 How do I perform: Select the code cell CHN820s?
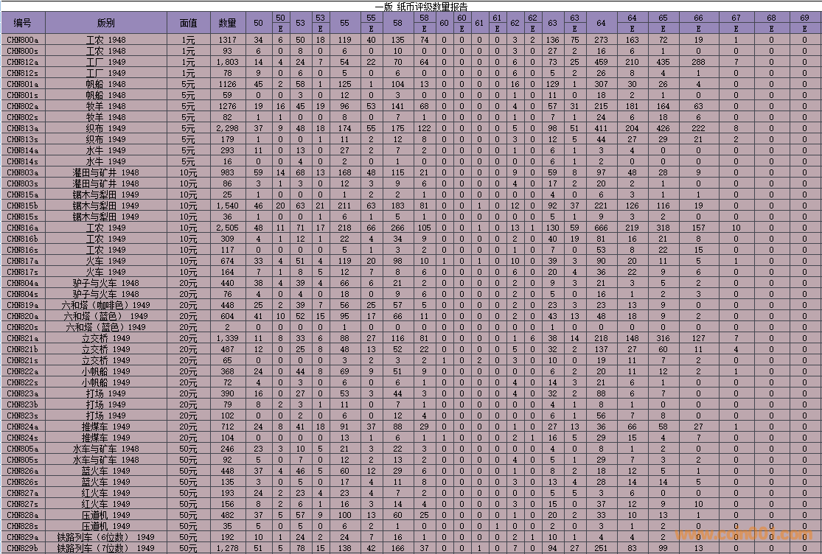(23, 327)
